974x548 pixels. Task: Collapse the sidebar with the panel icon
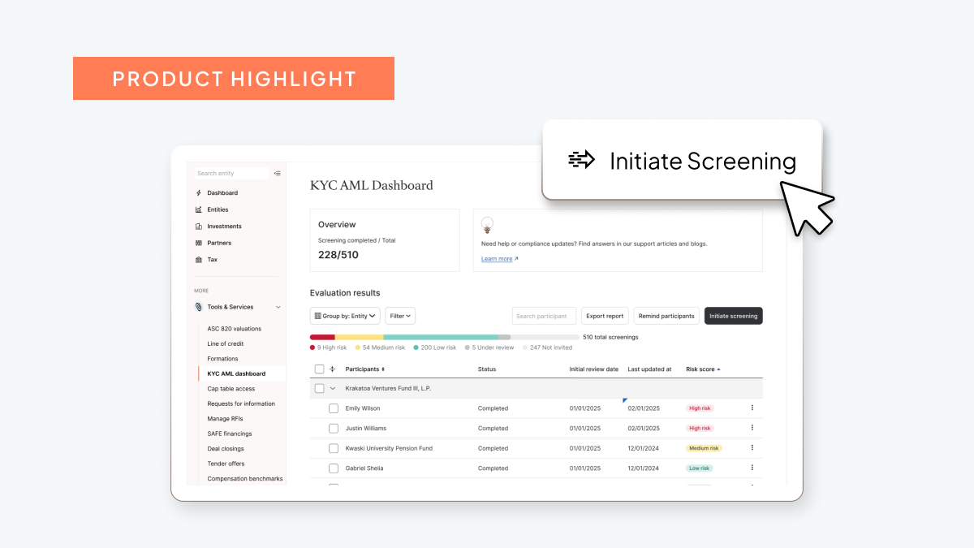coord(277,173)
